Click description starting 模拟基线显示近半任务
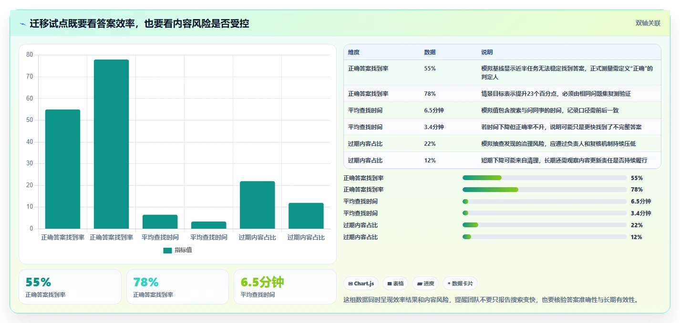 [567, 72]
